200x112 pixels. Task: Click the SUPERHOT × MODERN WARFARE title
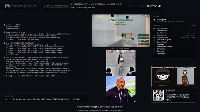(97, 5)
